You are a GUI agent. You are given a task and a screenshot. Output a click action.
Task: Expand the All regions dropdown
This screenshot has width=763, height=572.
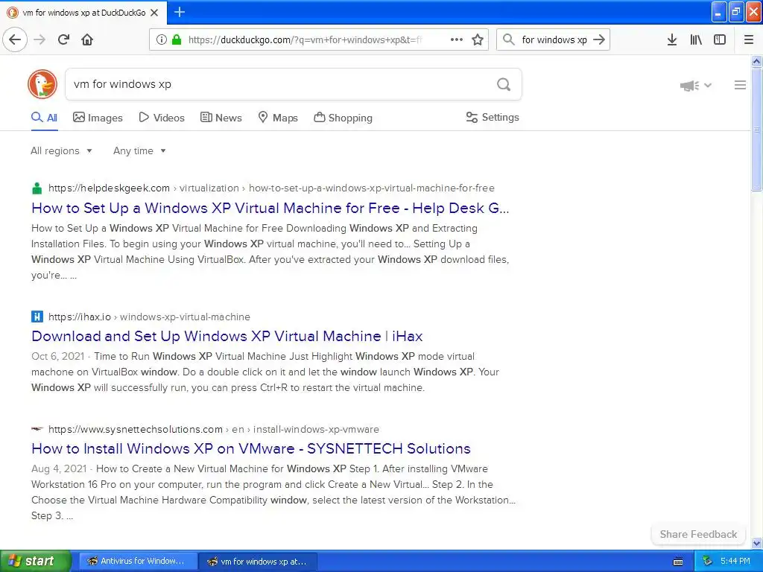click(x=61, y=150)
